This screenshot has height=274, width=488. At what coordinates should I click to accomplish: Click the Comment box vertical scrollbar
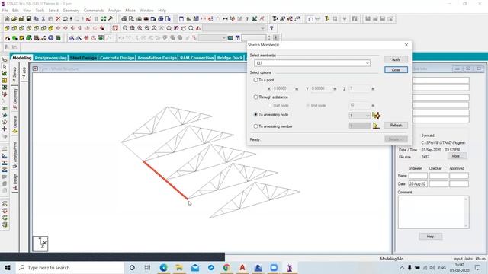pos(466,212)
